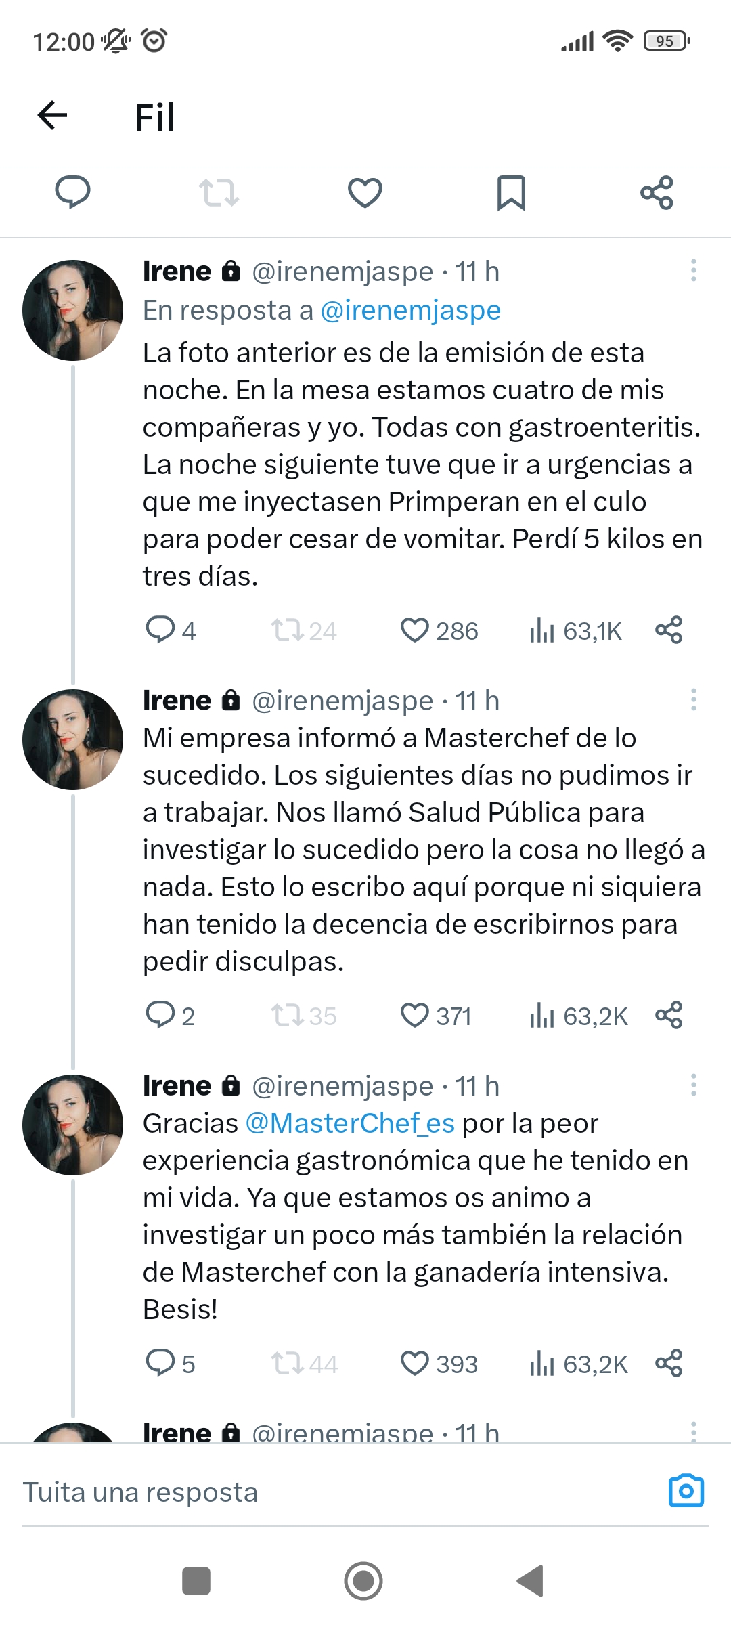Reply to the Primperan gastroenteritis tweet
Viewport: 731px width, 1625px height.
point(161,630)
